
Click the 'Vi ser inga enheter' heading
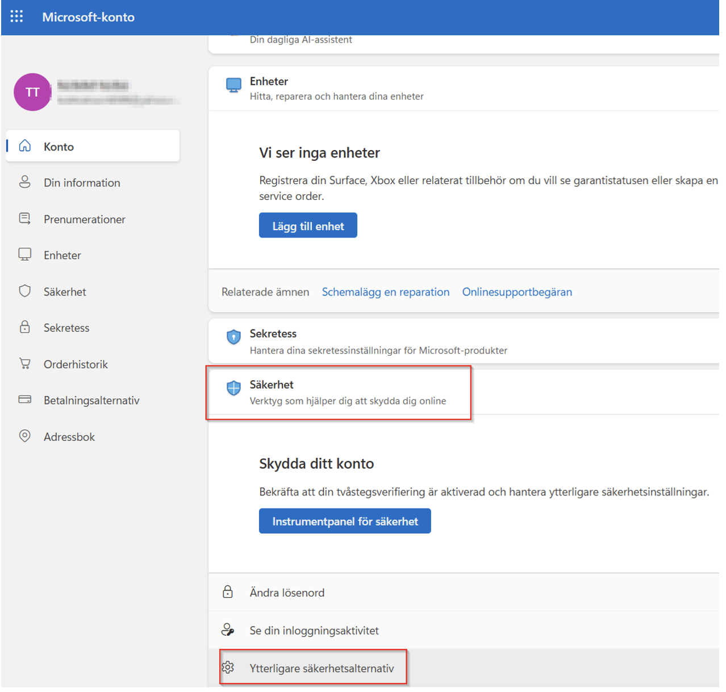coord(319,153)
